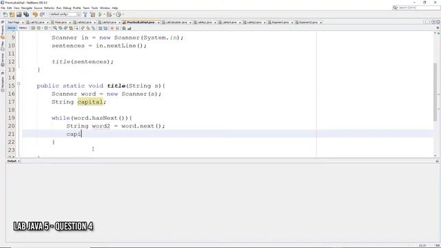Click the red Start Macro Recording icon
Image resolution: width=441 pixels, height=248 pixels.
pyautogui.click(x=112, y=28)
